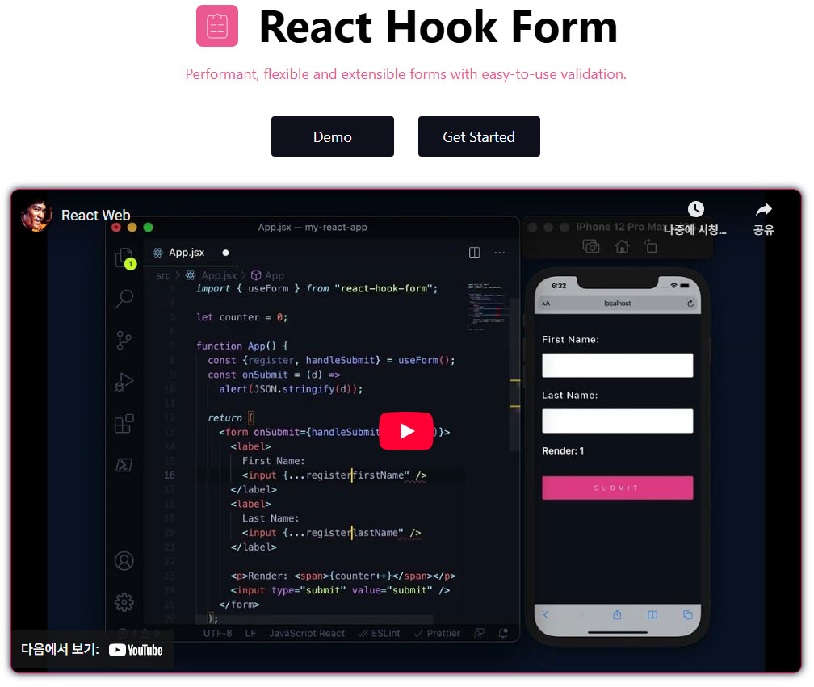Viewport: 814px width, 687px height.
Task: Click the Prettier status bar item
Action: tap(437, 634)
